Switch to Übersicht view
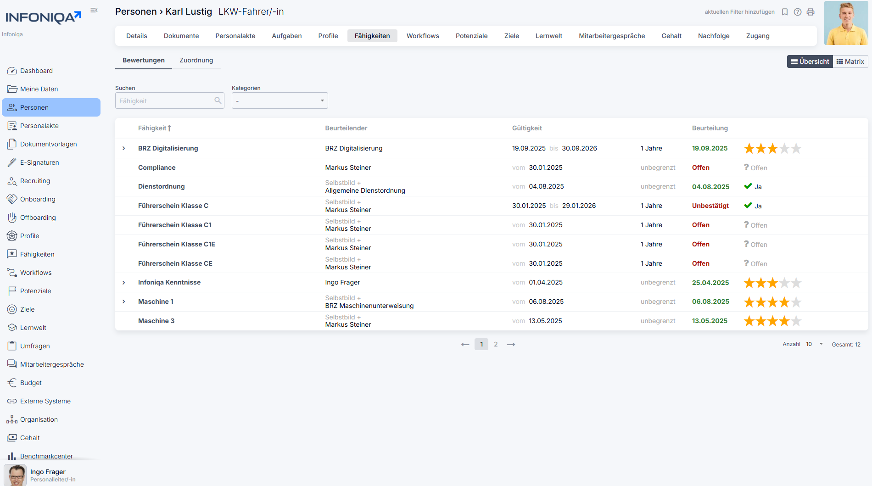The image size is (872, 486). pyautogui.click(x=810, y=61)
